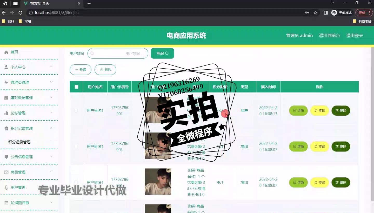
Task: Expand the 基础数据管理 menu
Action: click(51, 97)
